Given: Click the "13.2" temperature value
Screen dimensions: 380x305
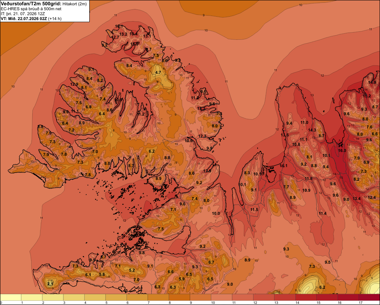Looking at the screenshot, I should tap(123, 34).
